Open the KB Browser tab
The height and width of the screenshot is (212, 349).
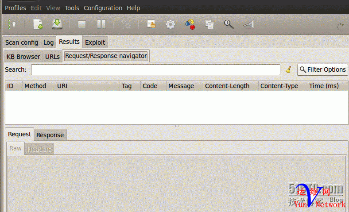23,57
